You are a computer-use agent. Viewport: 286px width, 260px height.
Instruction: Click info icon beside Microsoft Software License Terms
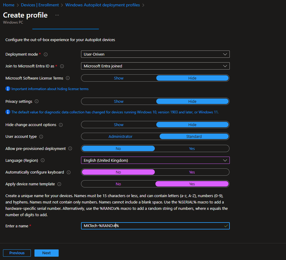tap(68, 78)
